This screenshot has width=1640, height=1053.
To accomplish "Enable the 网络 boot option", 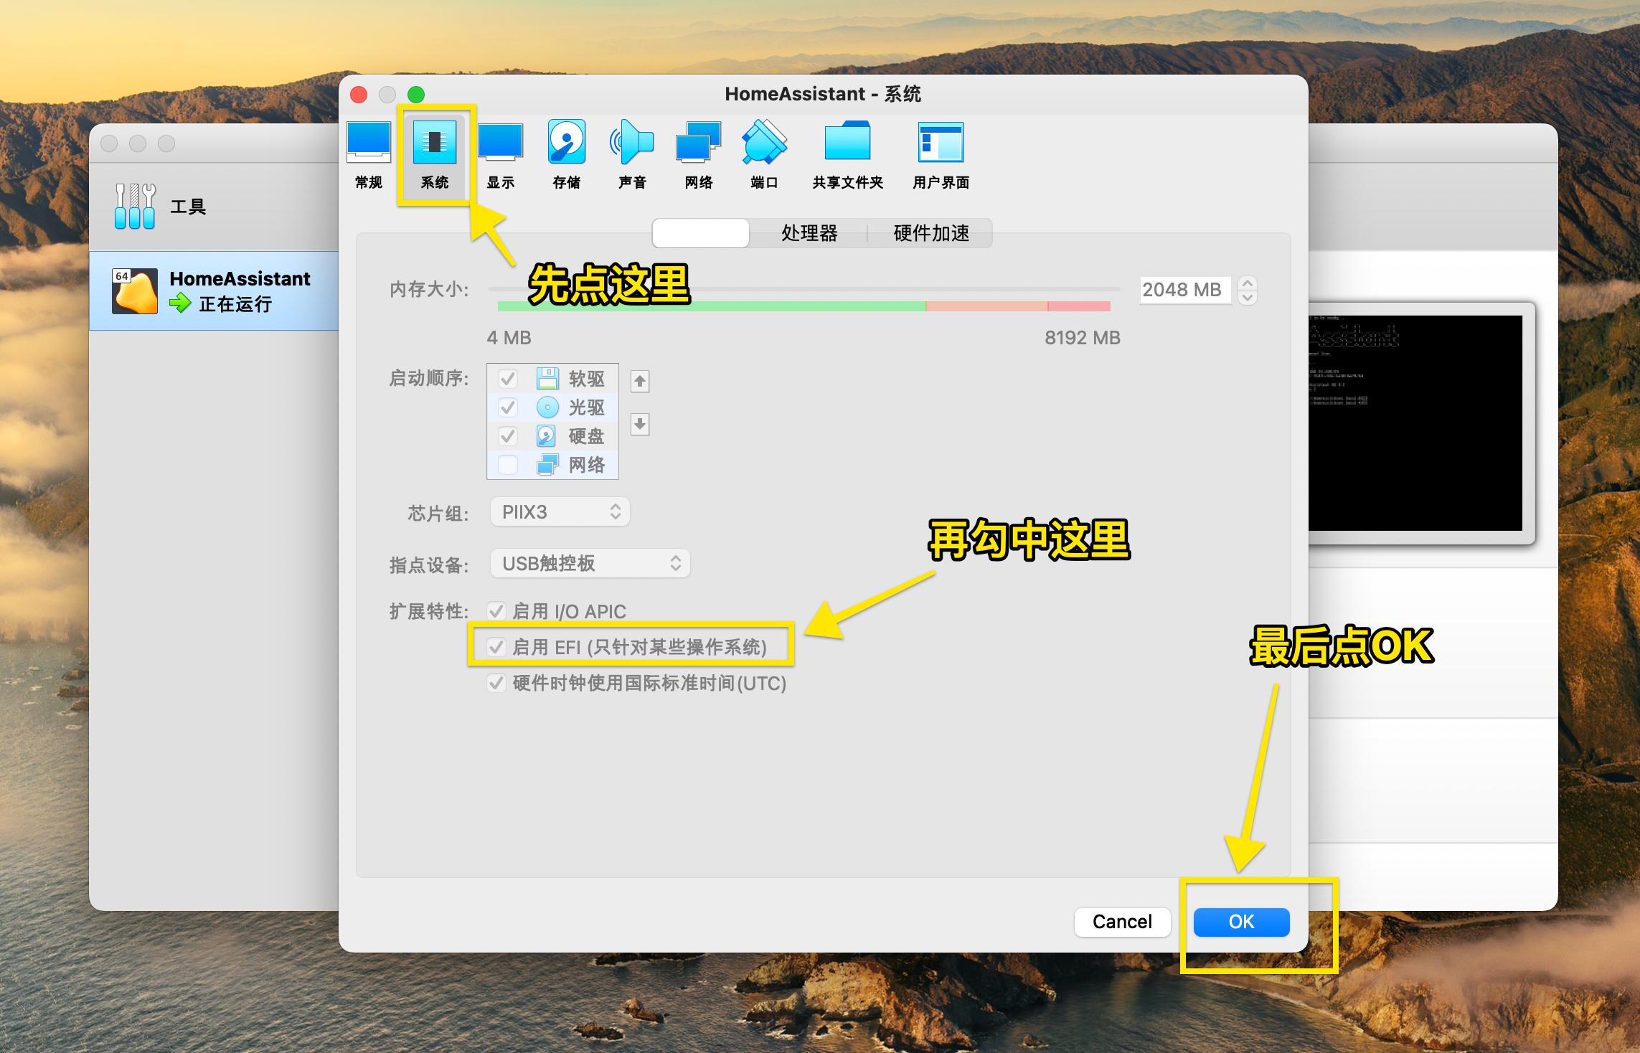I will click(507, 465).
